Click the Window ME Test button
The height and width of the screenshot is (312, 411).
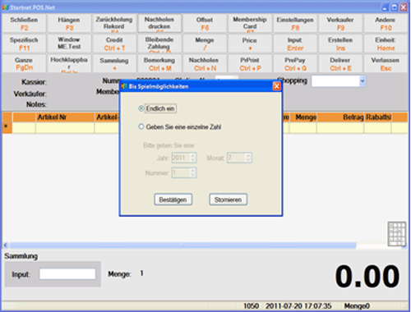tap(69, 44)
